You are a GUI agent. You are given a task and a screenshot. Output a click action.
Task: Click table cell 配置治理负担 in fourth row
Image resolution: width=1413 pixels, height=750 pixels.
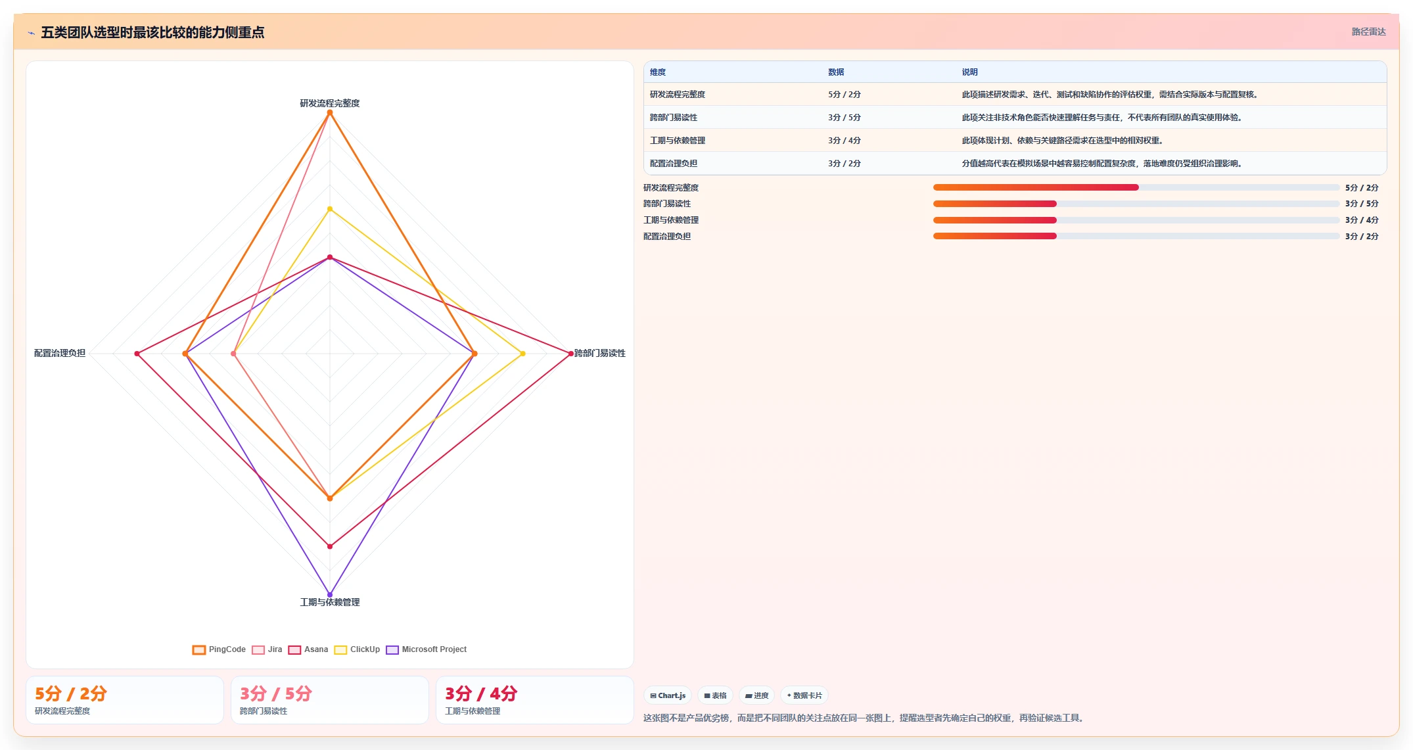pos(674,164)
